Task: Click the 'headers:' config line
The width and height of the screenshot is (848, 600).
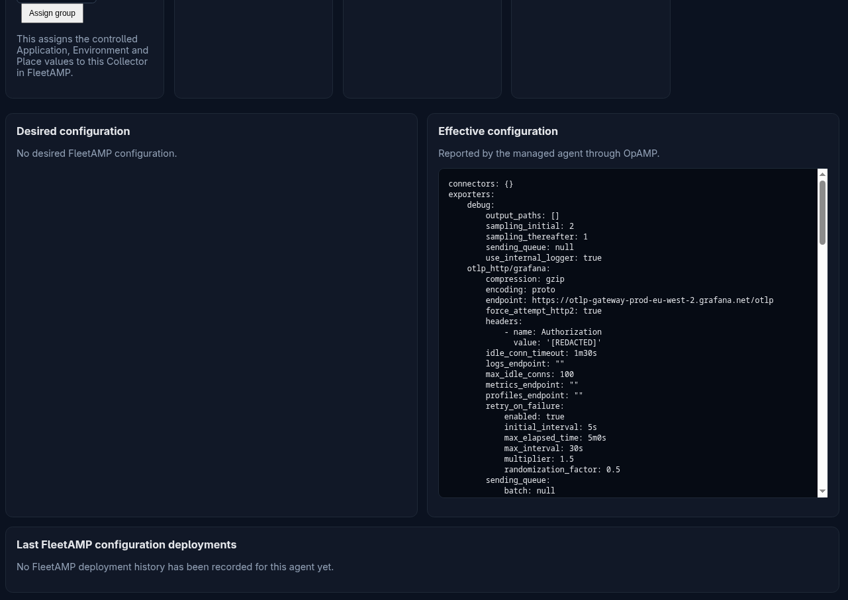Action: 504,321
